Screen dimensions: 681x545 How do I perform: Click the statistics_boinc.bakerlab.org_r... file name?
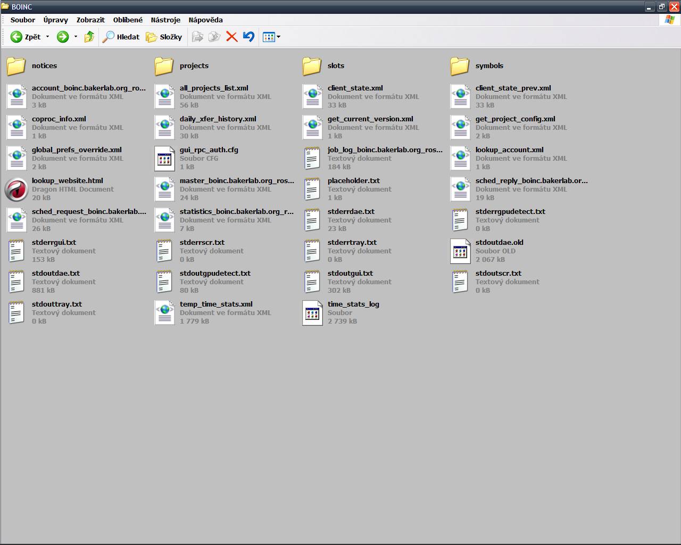(237, 212)
